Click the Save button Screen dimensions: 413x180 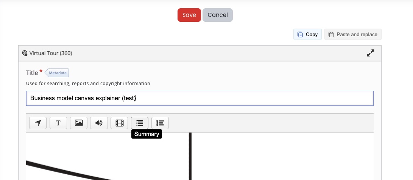point(189,15)
